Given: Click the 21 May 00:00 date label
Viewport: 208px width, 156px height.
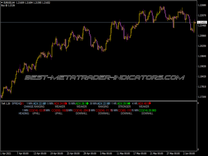Looking at the screenshot, I should pyautogui.click(x=157, y=154).
